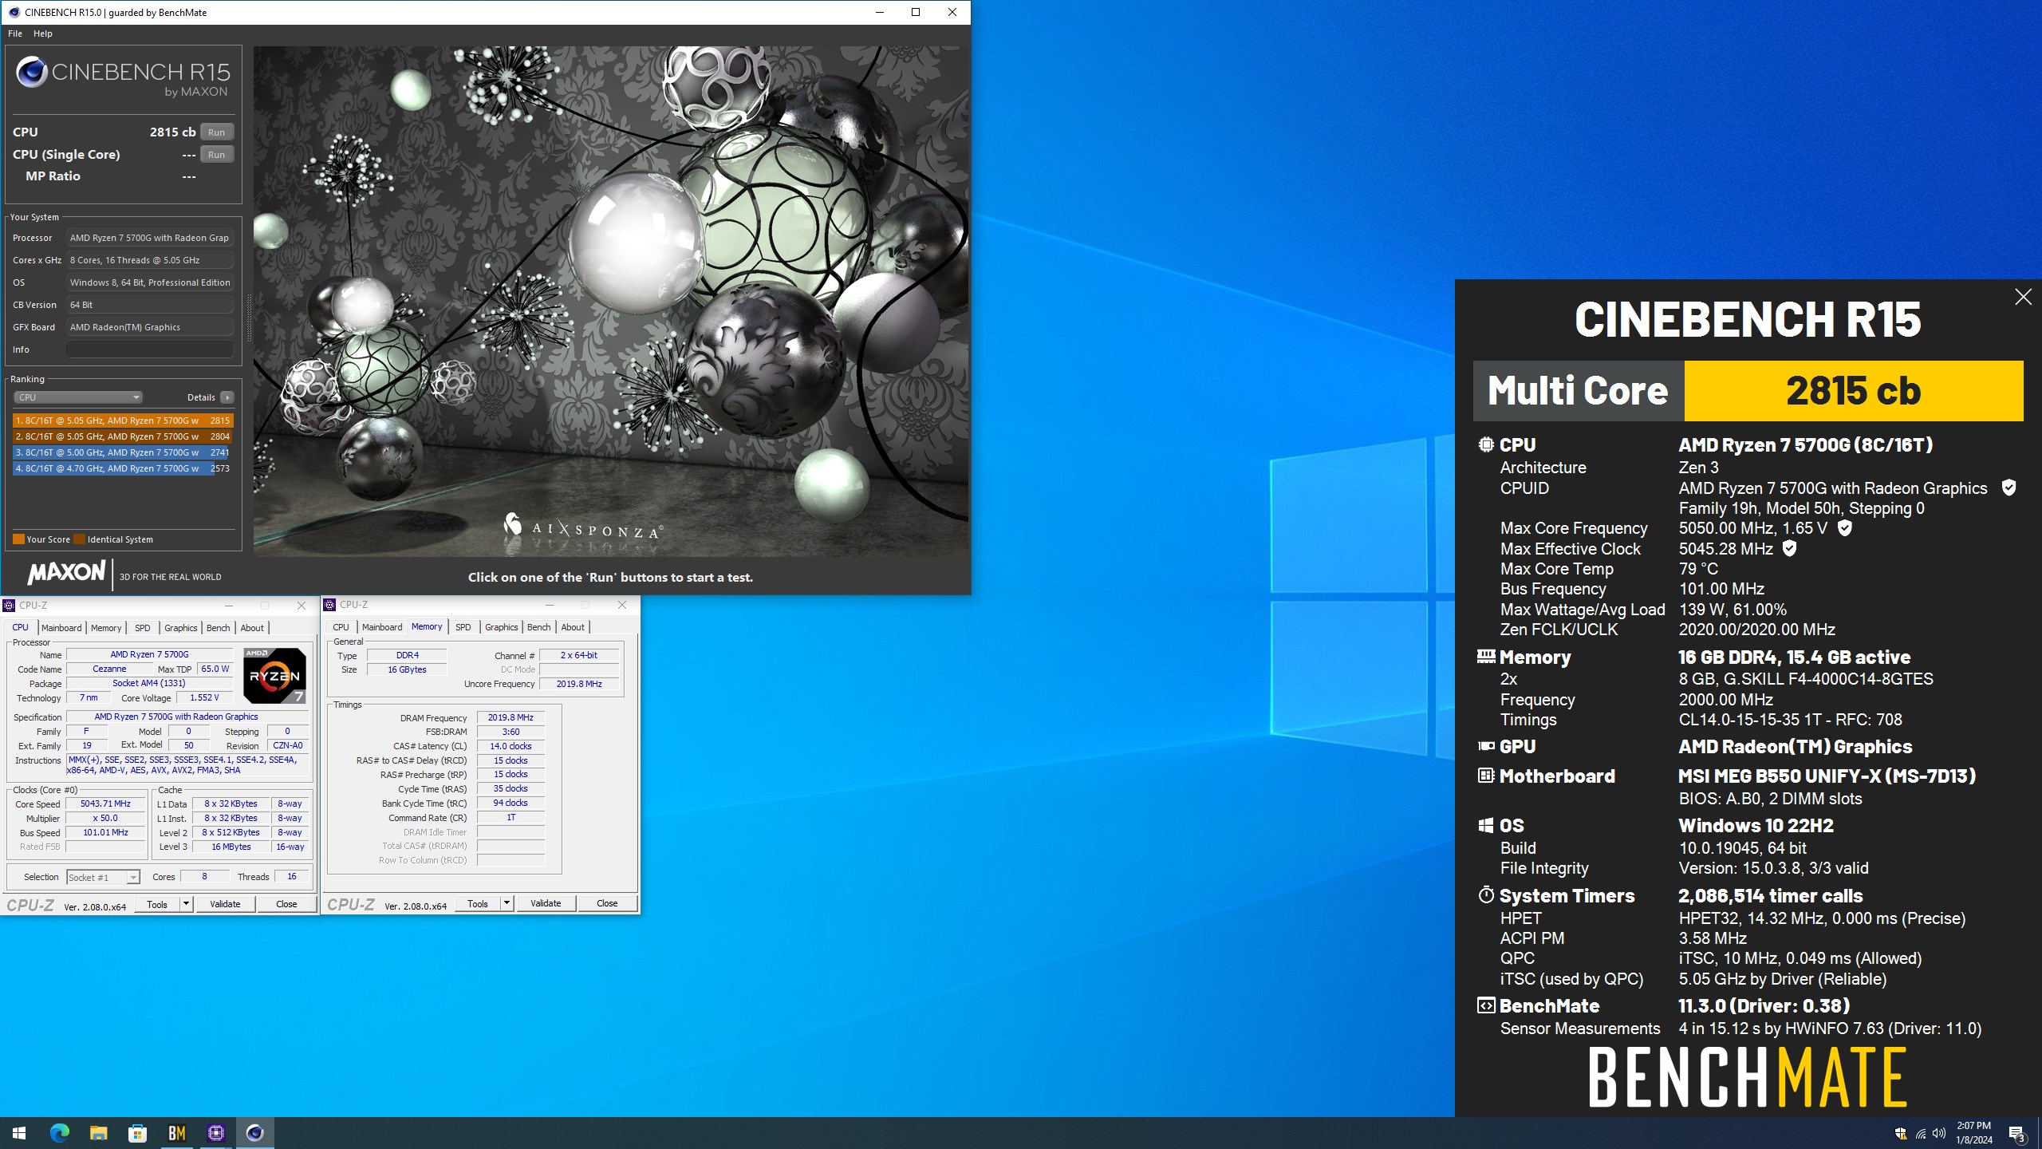Click the Ryzen 7 logo in CPU-Z
2042x1149 pixels.
coord(274,675)
